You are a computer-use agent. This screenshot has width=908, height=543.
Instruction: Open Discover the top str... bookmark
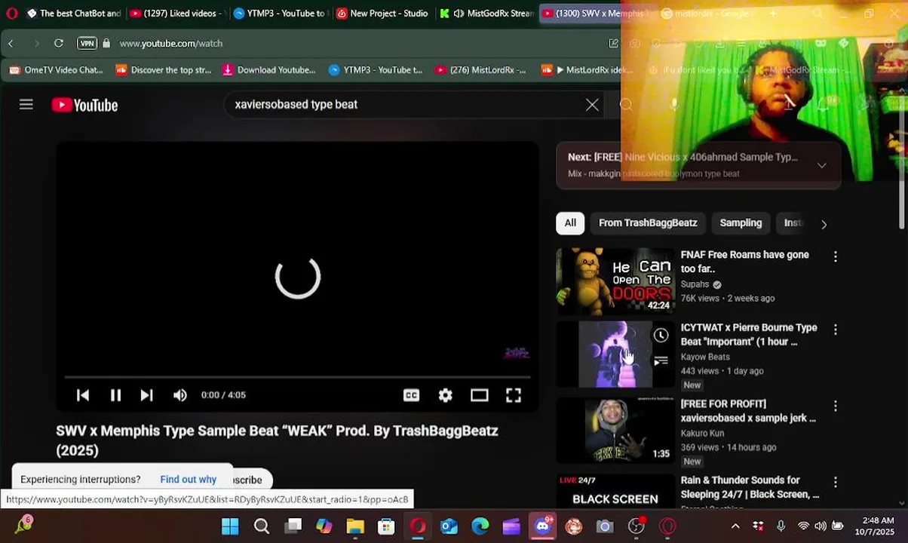click(164, 70)
